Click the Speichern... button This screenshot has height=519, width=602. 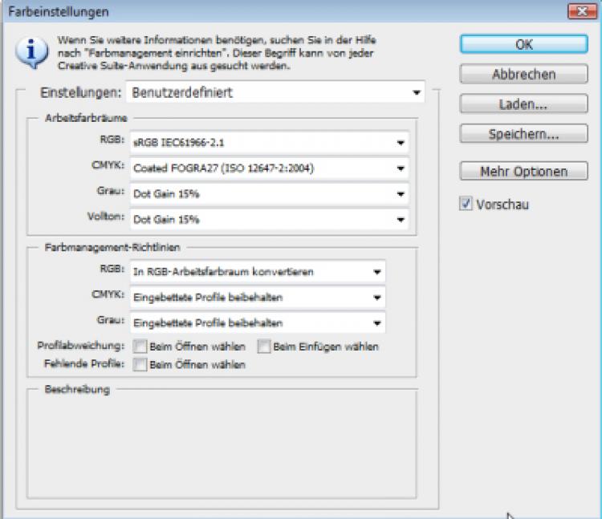click(x=523, y=134)
